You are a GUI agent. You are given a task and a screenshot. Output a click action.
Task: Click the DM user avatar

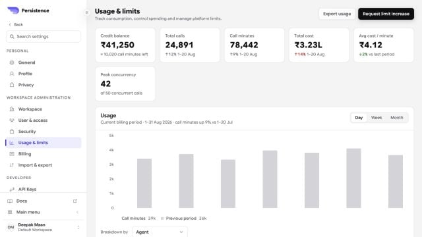coord(11,227)
